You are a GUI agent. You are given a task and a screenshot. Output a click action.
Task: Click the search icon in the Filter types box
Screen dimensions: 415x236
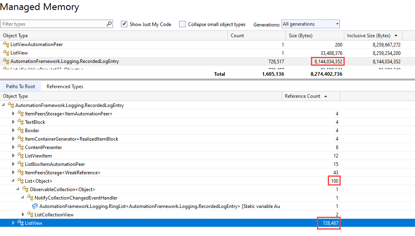108,24
